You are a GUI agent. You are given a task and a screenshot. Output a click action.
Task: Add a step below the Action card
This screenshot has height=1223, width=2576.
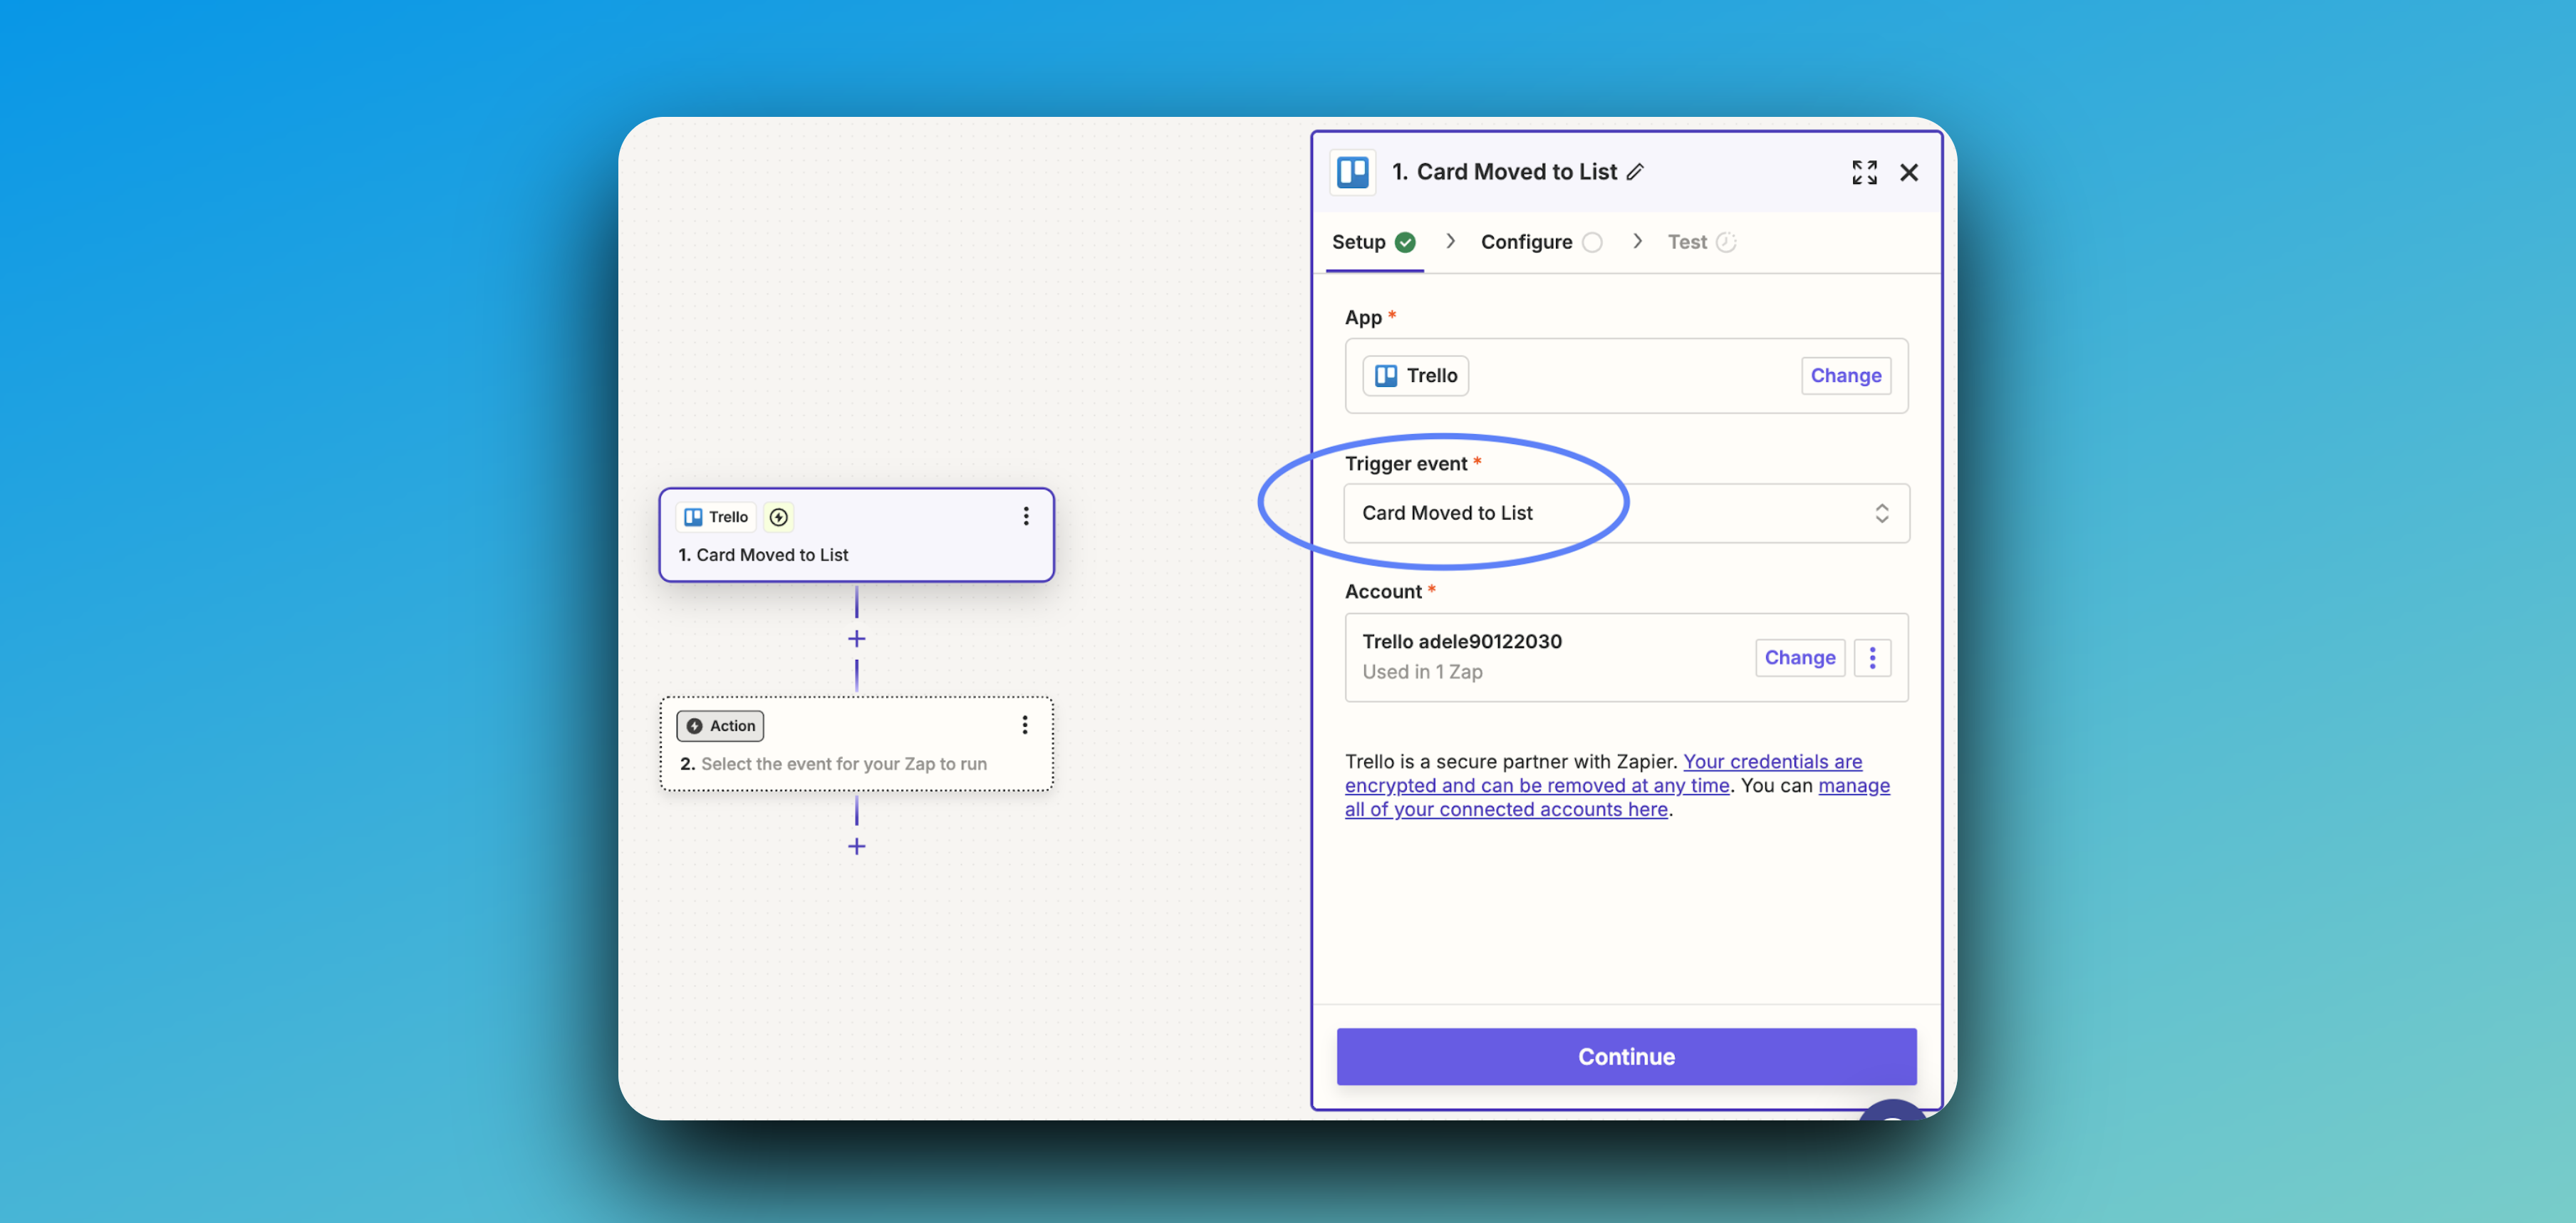pyautogui.click(x=856, y=847)
